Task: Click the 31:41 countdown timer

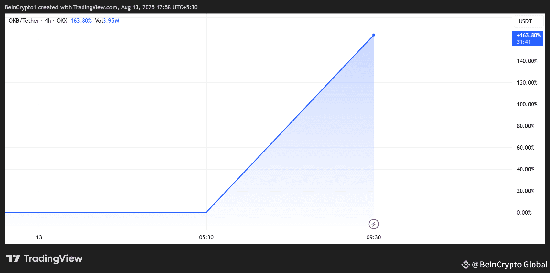Action: click(523, 42)
